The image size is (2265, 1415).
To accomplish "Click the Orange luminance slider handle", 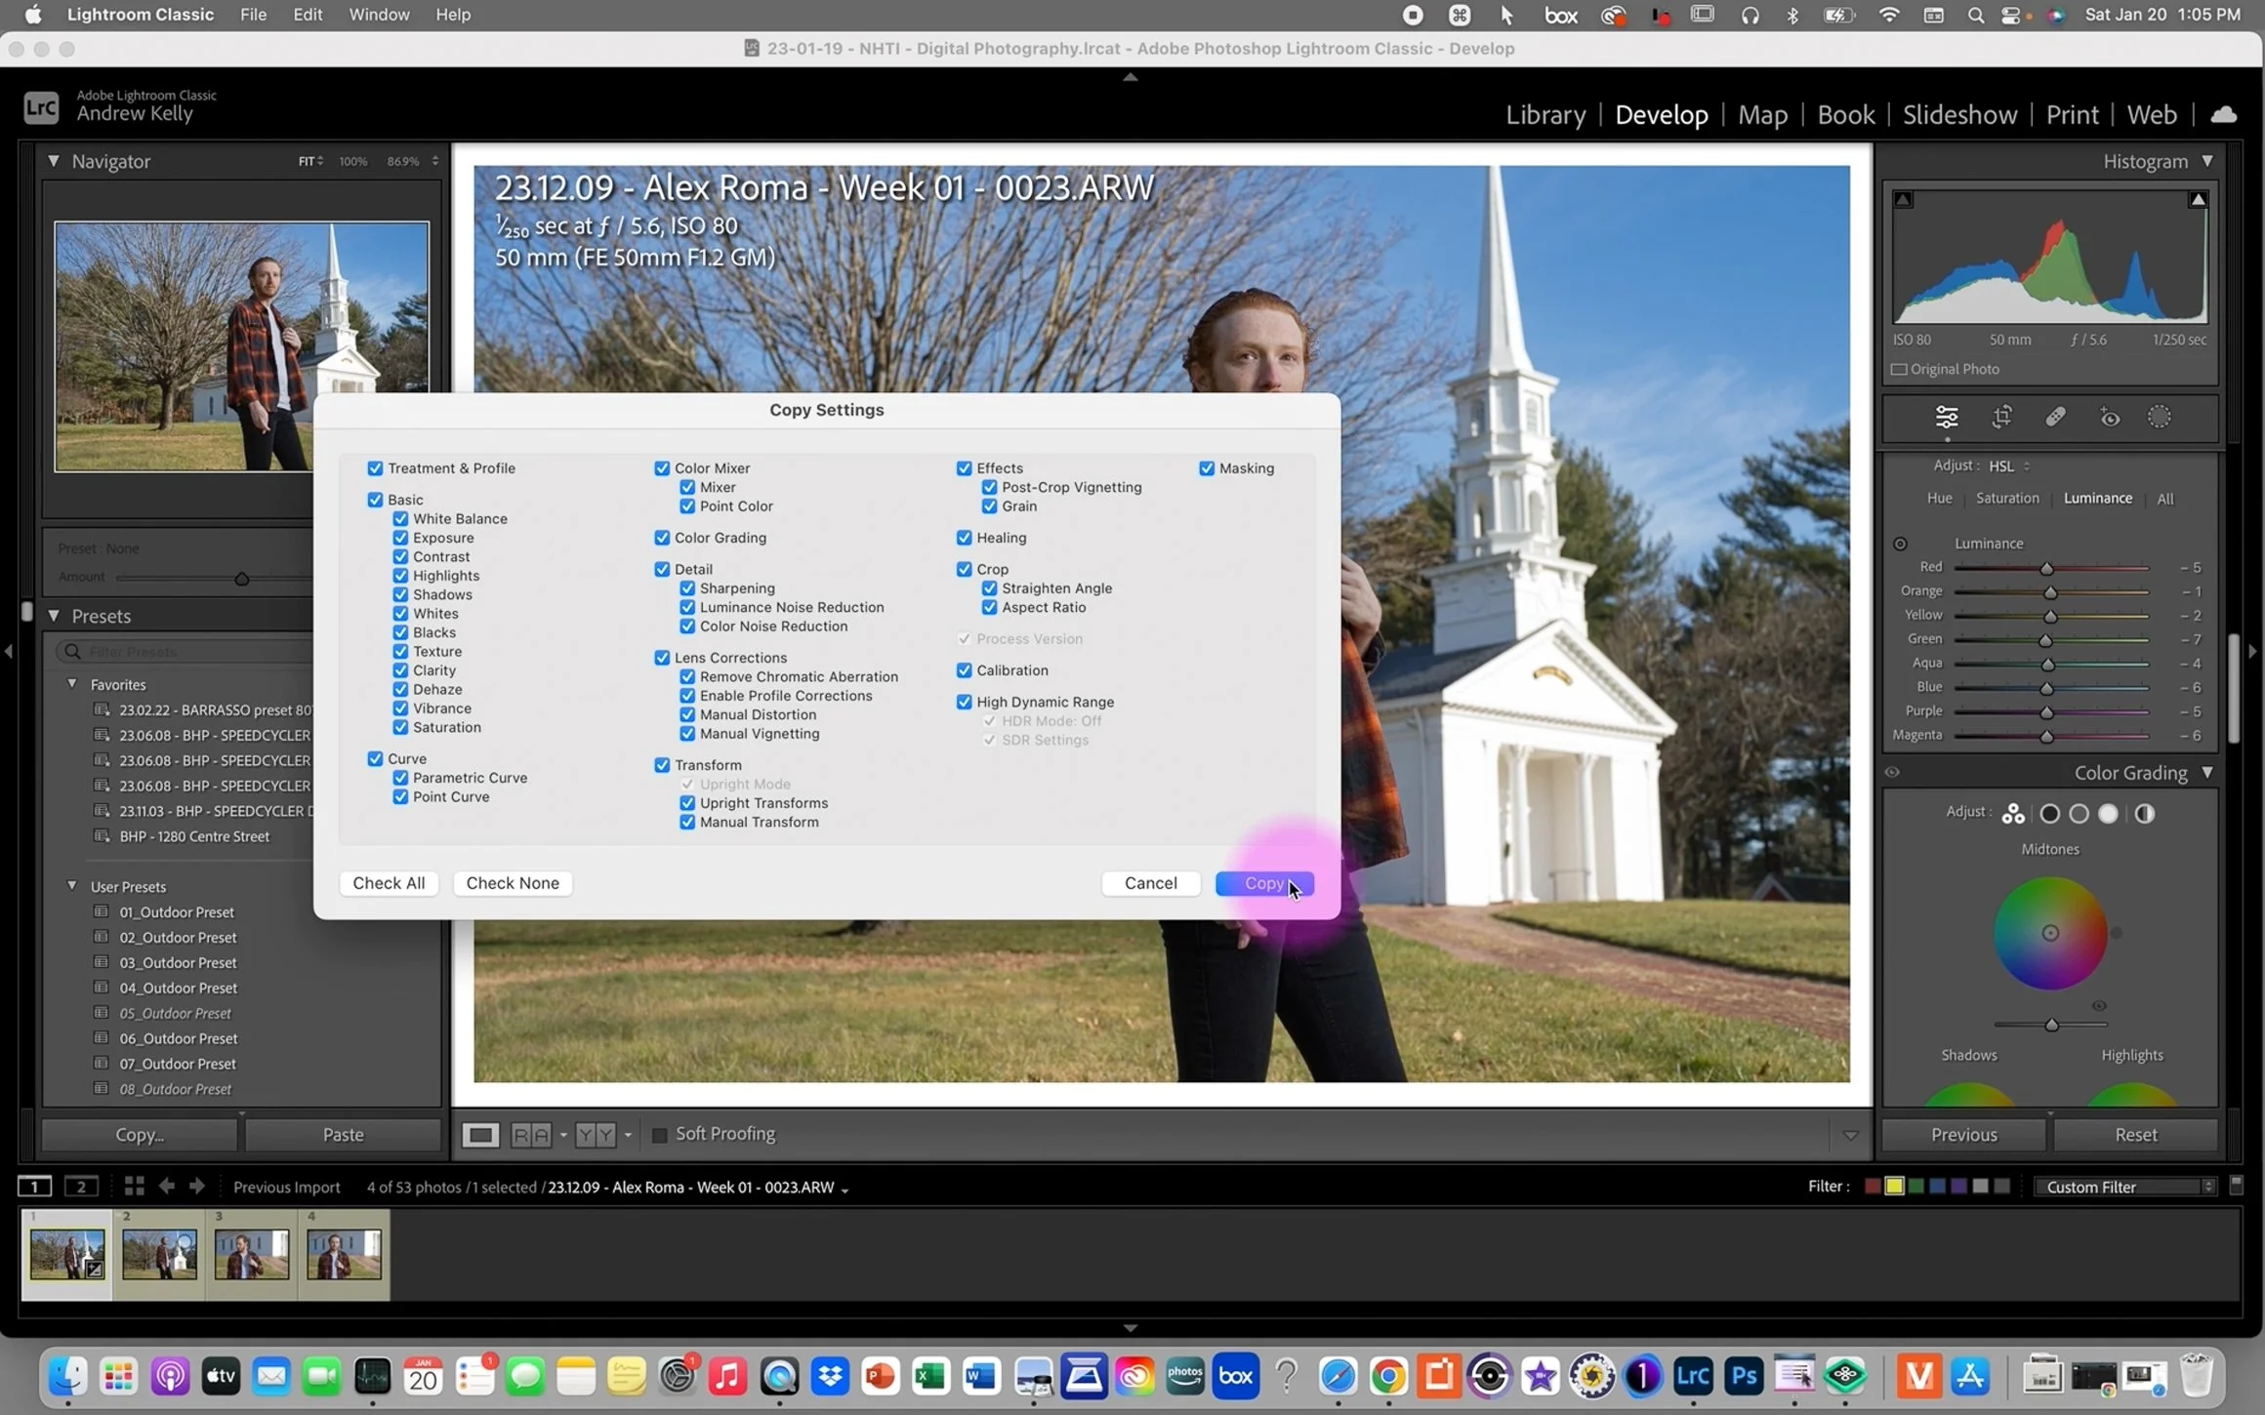I will pyautogui.click(x=2050, y=592).
